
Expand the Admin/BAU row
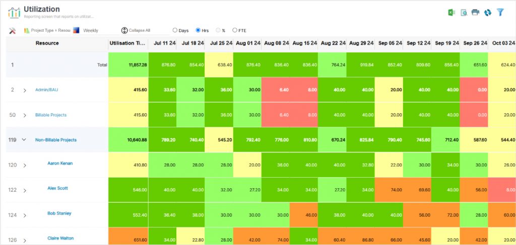pyautogui.click(x=25, y=90)
